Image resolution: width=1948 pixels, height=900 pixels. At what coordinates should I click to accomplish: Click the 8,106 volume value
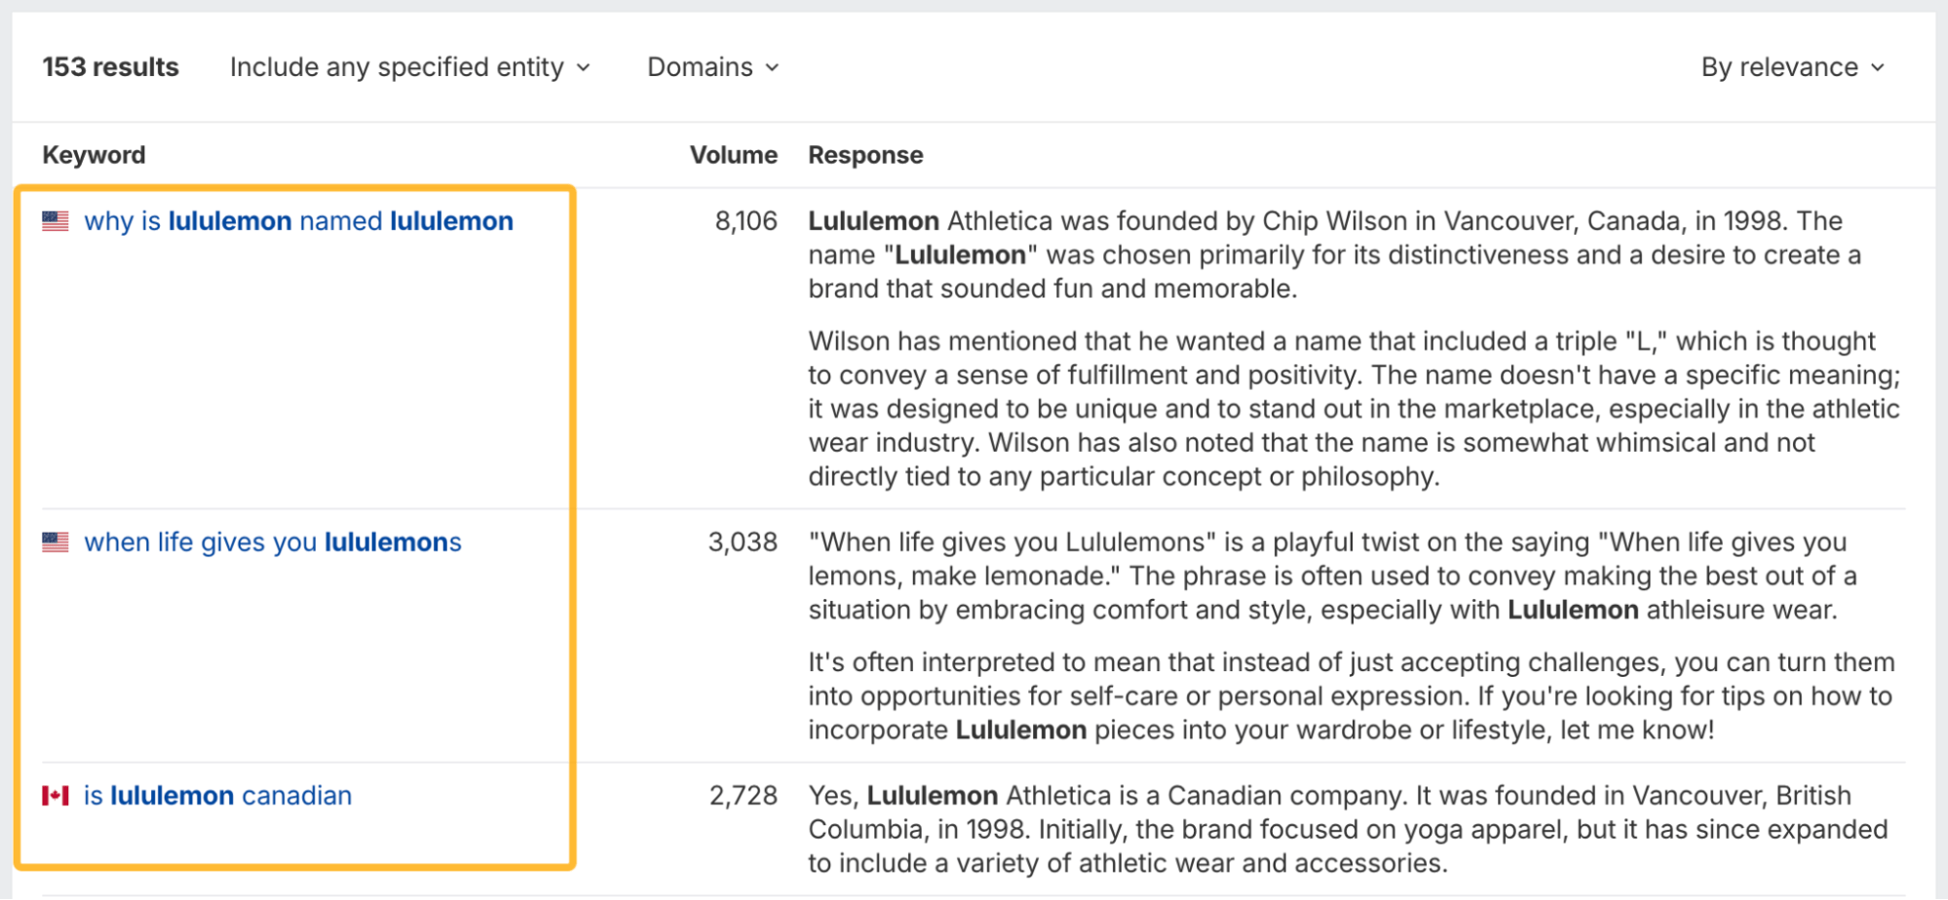coord(745,221)
